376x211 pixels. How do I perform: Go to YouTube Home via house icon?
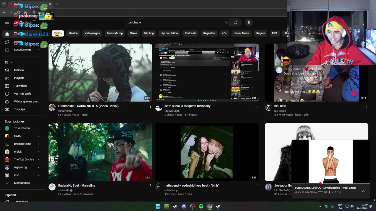point(7,34)
